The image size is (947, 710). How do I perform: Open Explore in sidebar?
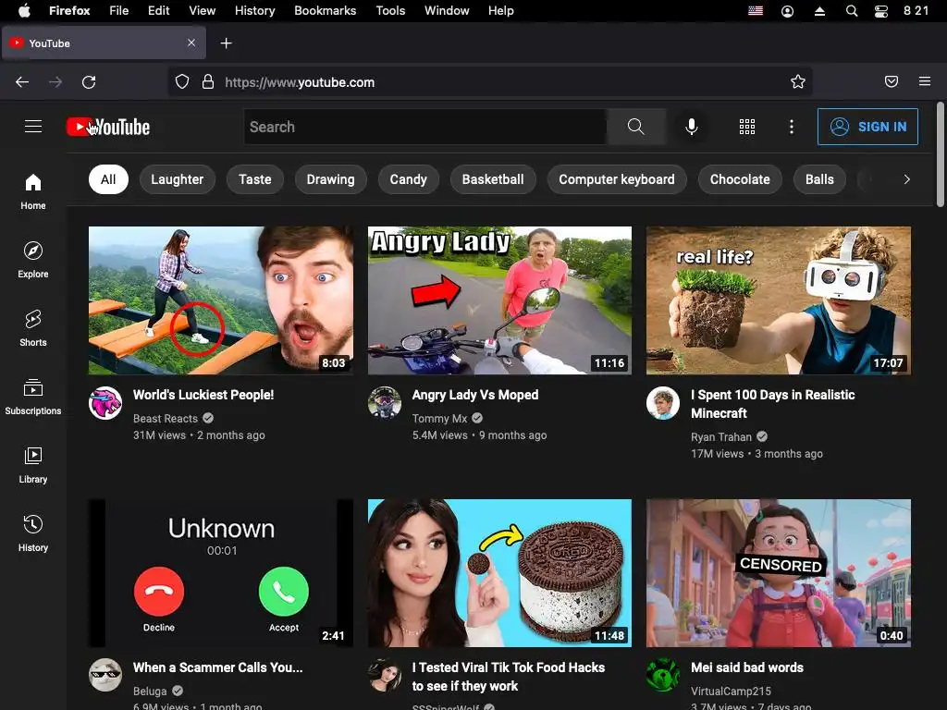click(33, 260)
